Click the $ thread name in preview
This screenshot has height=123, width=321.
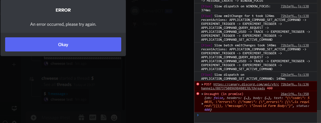tap(45, 94)
